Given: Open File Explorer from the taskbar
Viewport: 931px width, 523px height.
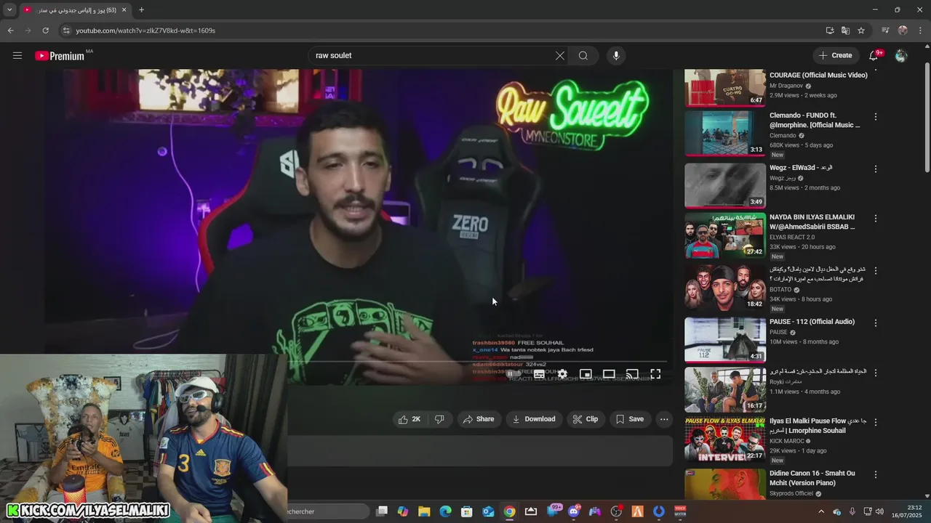Looking at the screenshot, I should pyautogui.click(x=424, y=511).
